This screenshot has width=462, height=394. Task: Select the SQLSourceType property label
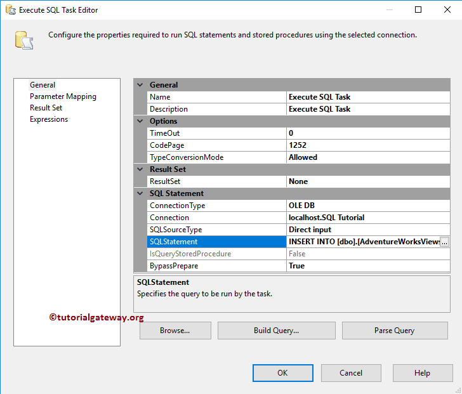216,230
